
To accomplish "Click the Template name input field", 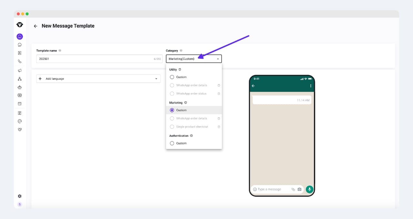I will (99, 59).
